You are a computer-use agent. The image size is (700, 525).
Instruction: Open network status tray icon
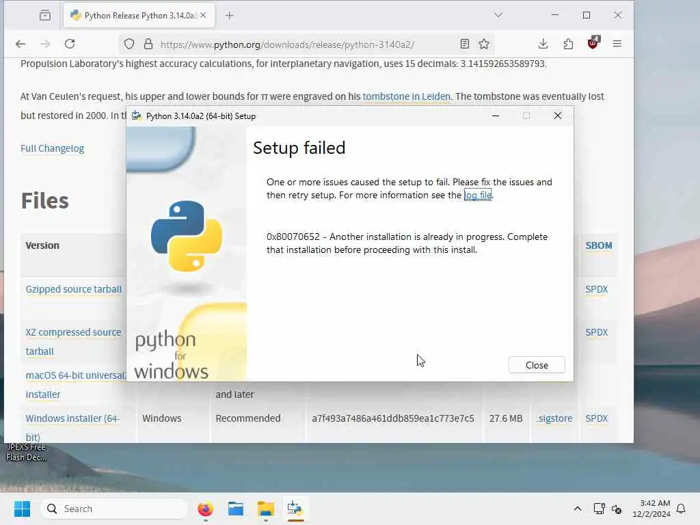click(599, 509)
